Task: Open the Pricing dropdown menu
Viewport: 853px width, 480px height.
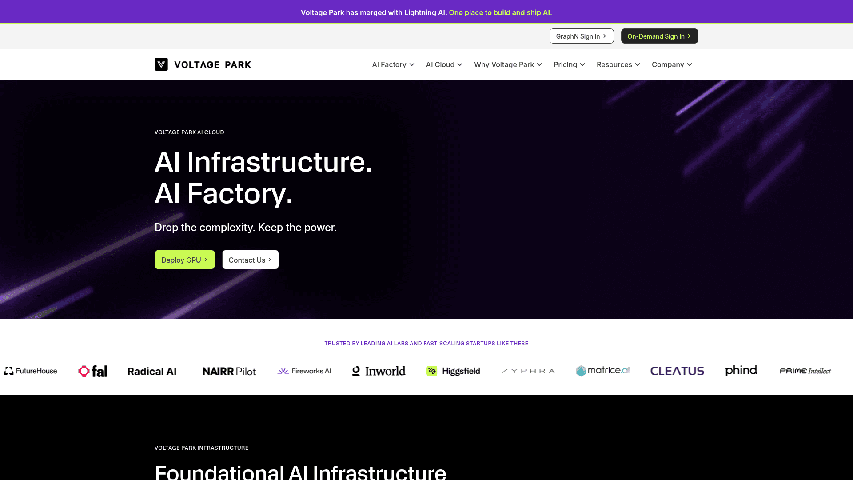Action: 569,64
